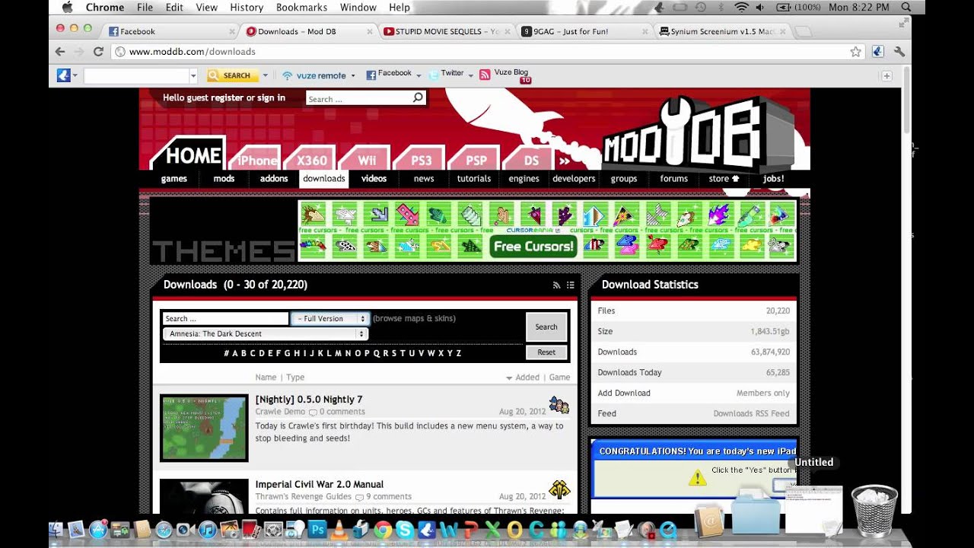Expand the vuze remote dropdown arrow
Viewport: 974px width, 548px height.
(x=353, y=76)
